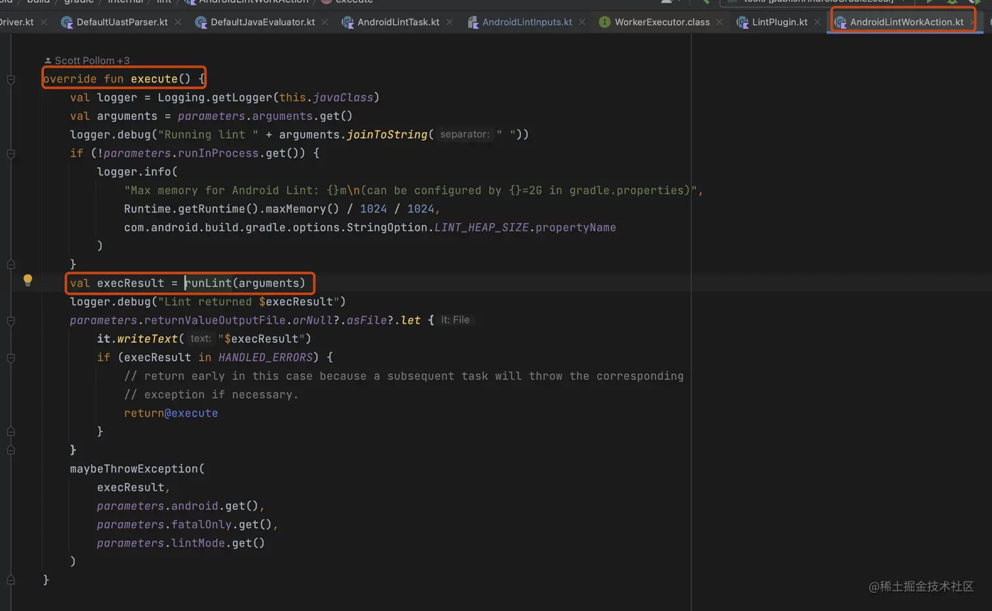The image size is (992, 611).
Task: Click the 'separator:' parameter hint
Action: (x=465, y=135)
